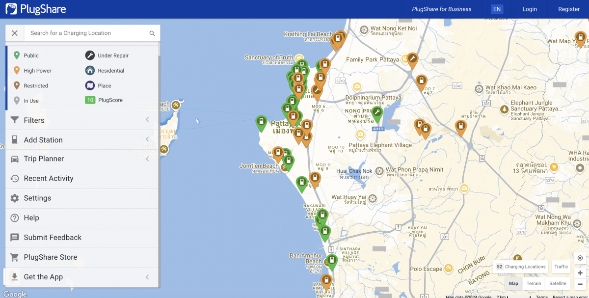
Task: Click the Google logo on the map
Action: (15, 294)
